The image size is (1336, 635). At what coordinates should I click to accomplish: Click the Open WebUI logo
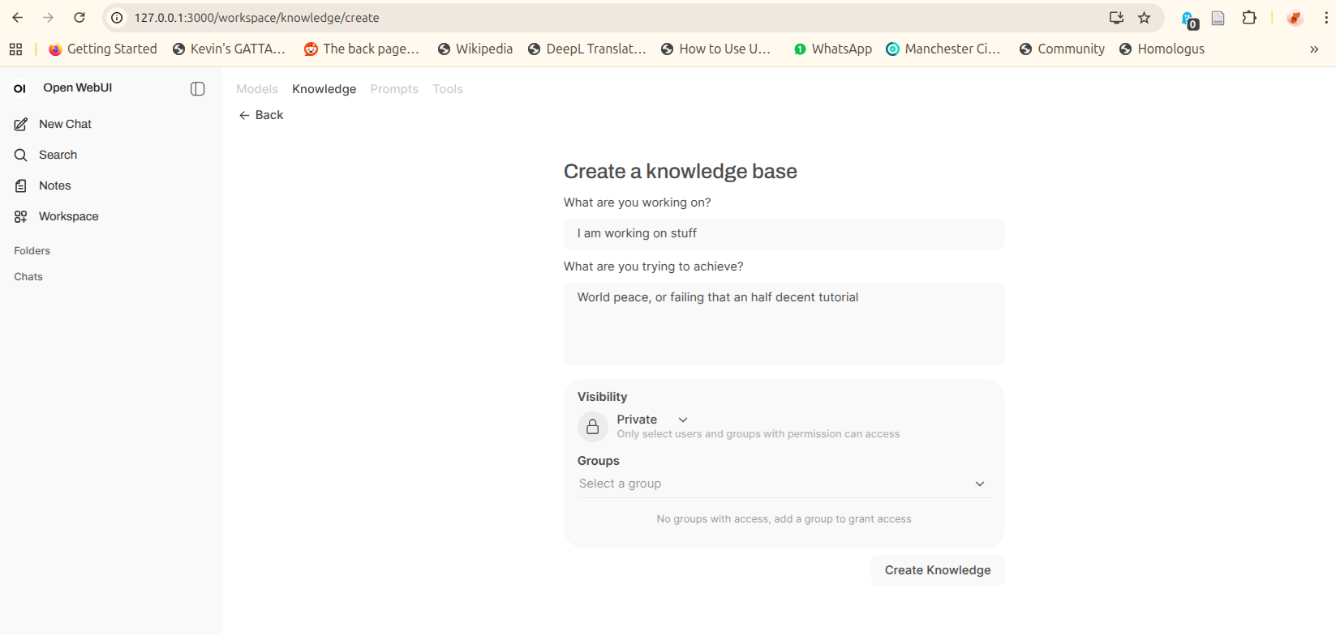coord(20,88)
